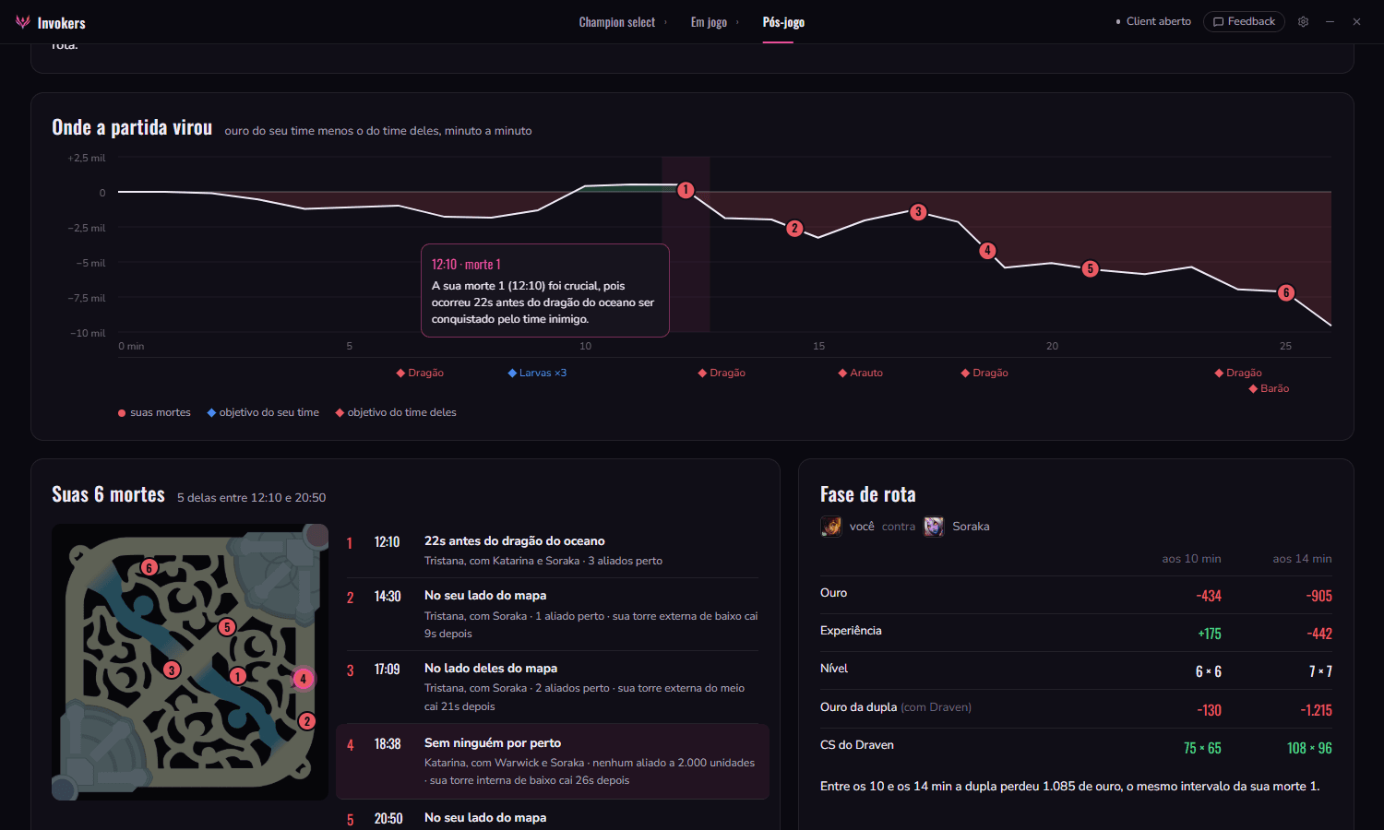Click the 'Suas 6 mortes' heading
This screenshot has width=1384, height=830.
tap(108, 494)
